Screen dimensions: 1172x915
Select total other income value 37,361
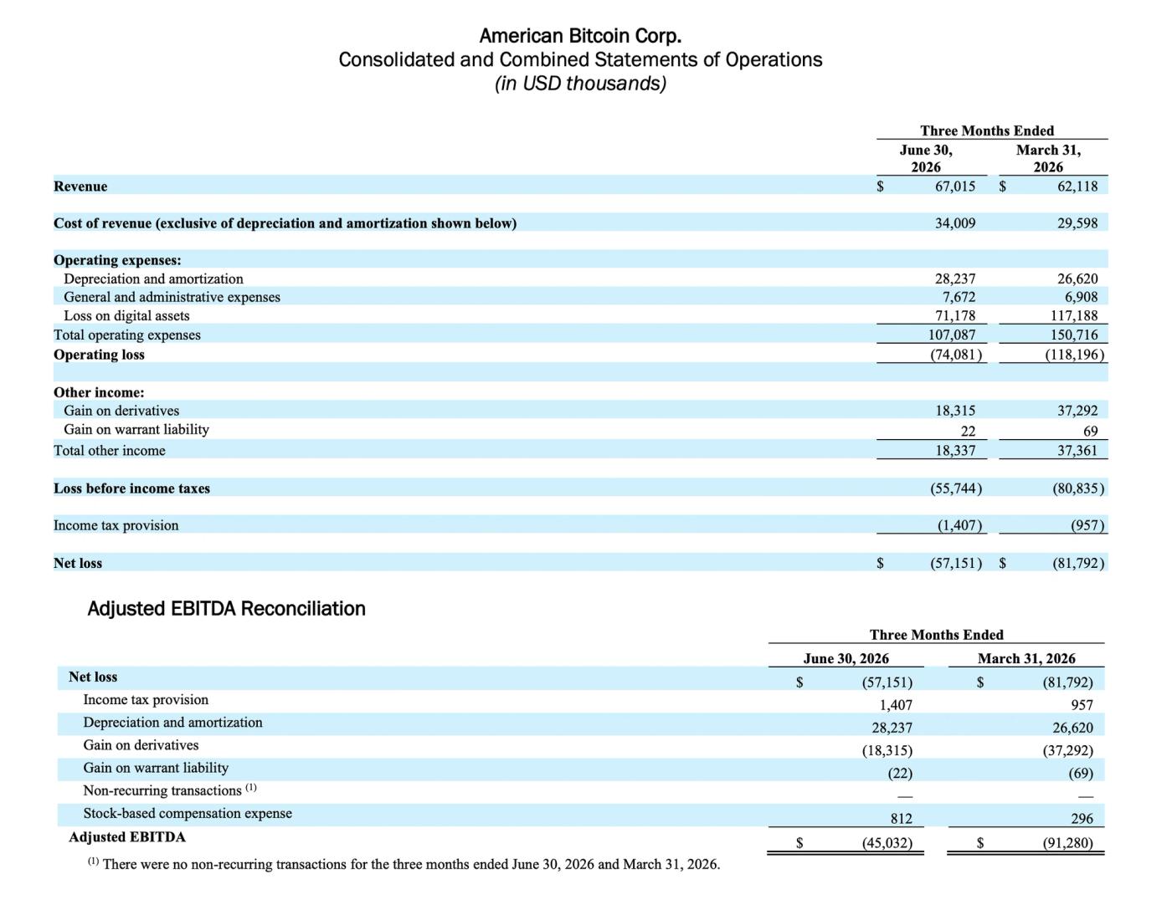point(1077,451)
